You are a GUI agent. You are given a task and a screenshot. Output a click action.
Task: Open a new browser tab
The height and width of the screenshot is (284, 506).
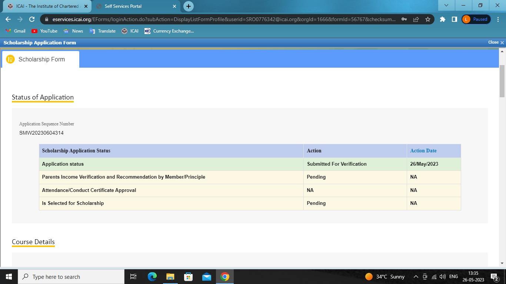(189, 6)
